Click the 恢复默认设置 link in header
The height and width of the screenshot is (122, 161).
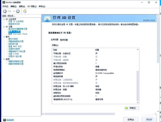coord(149,20)
